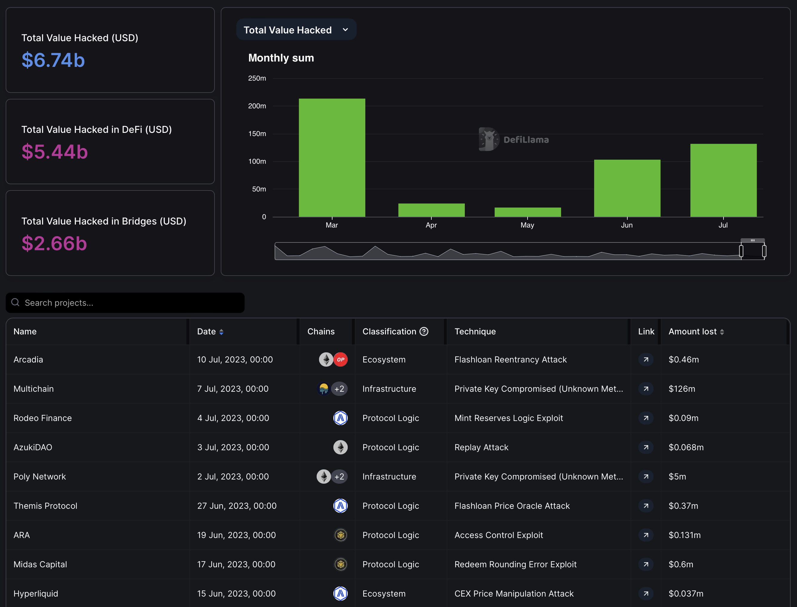Open the Midas Capital link arrow
The height and width of the screenshot is (607, 797).
pos(646,564)
